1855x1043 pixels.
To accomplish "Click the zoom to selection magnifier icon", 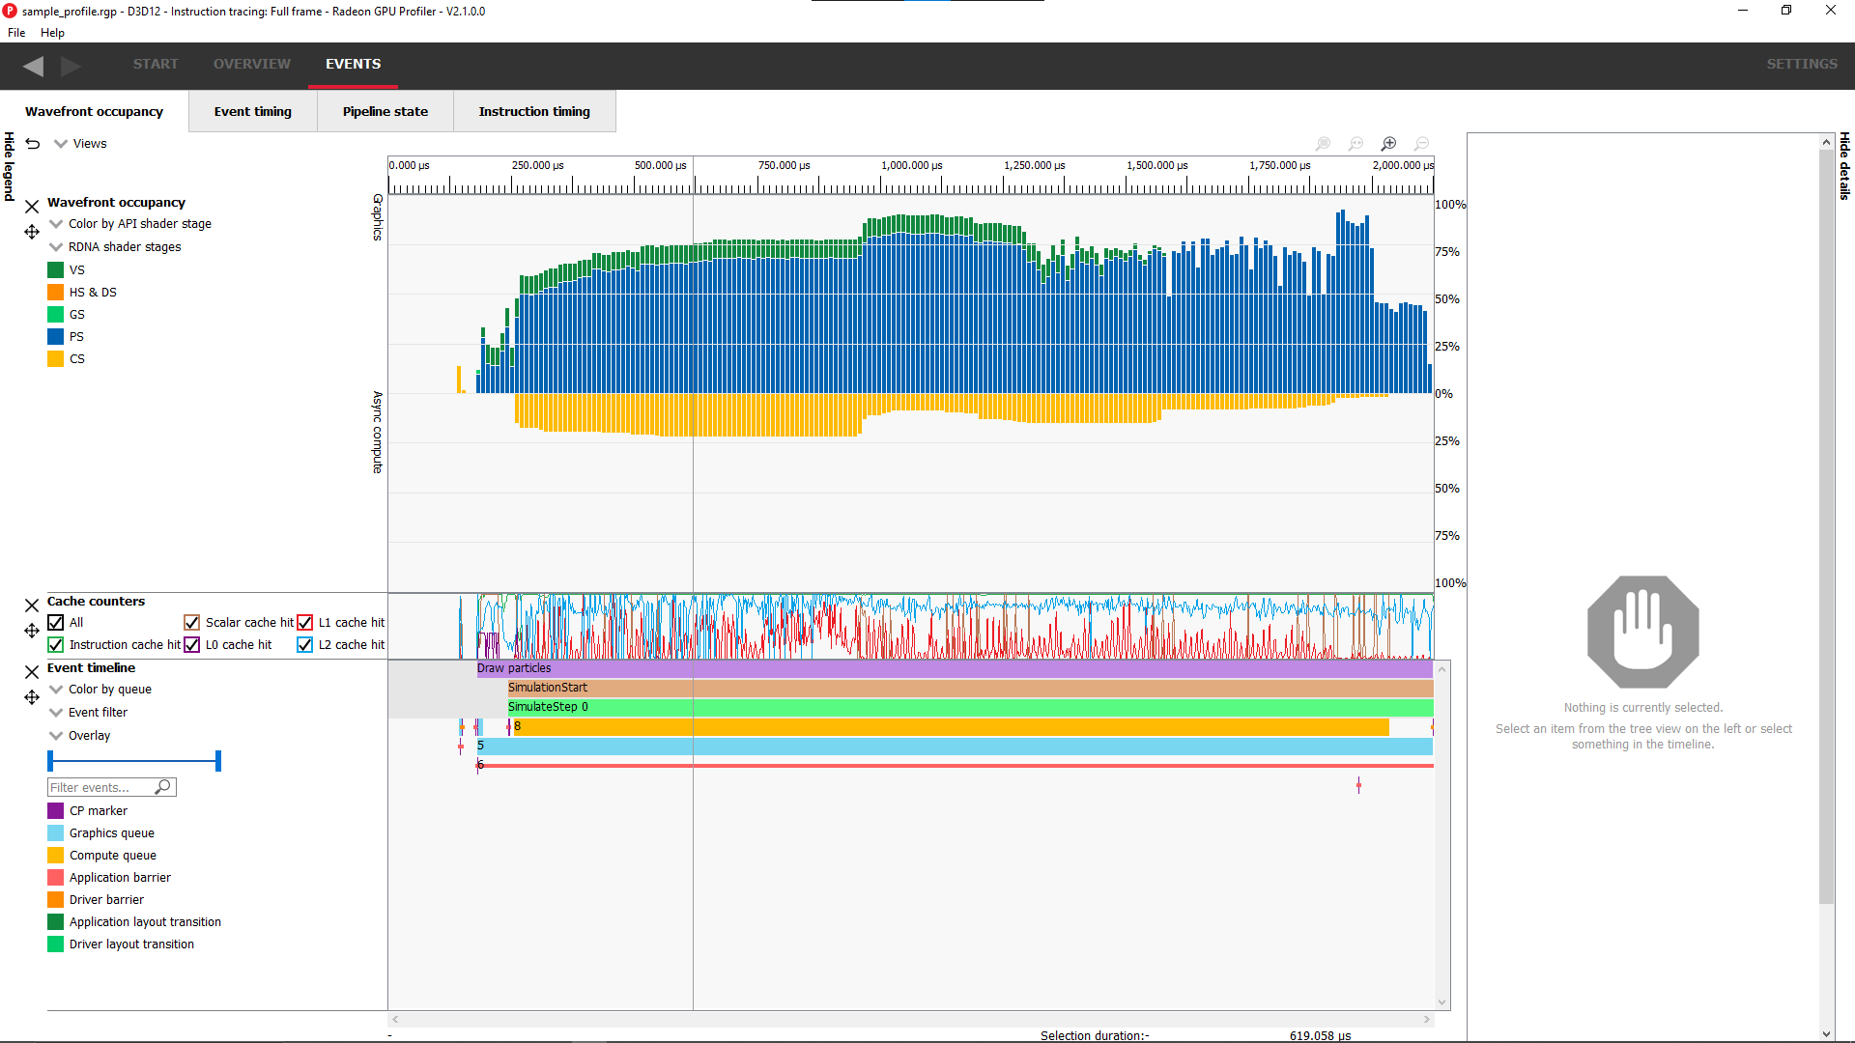I will (1323, 144).
